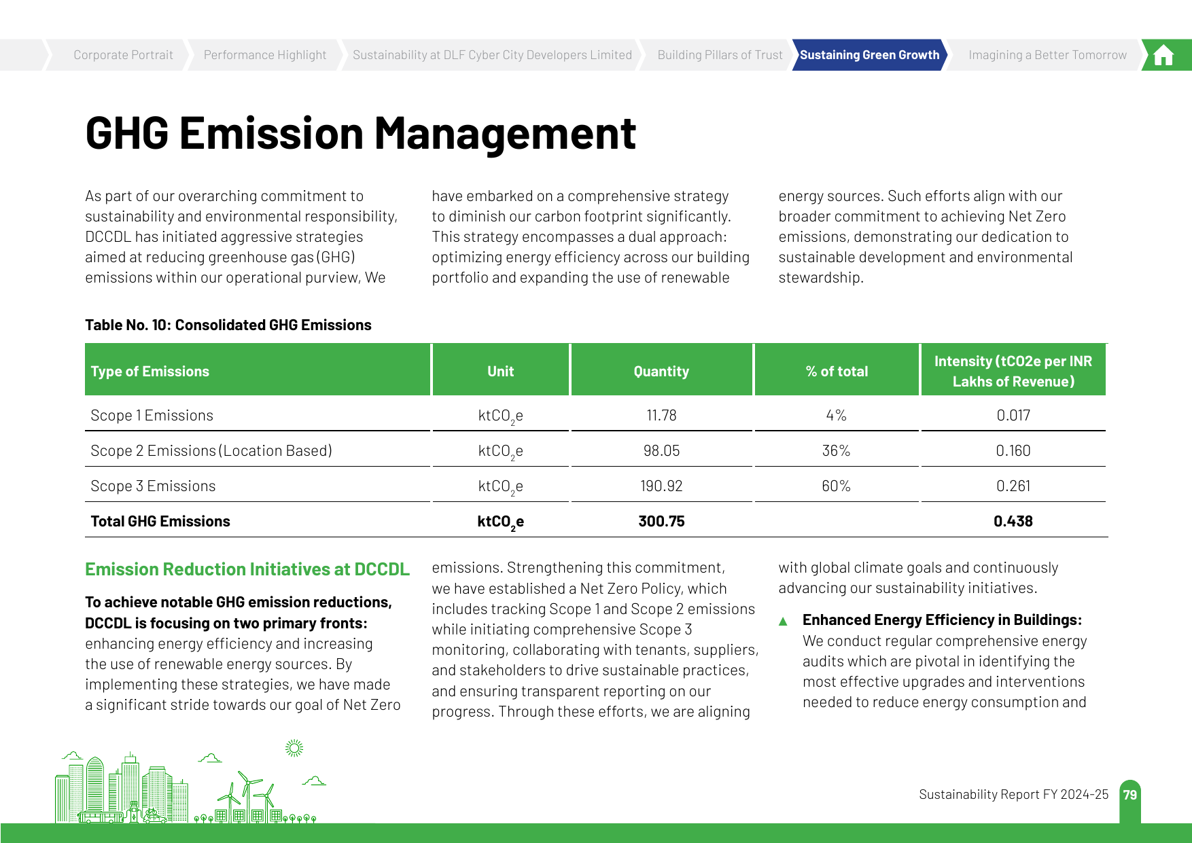Click the 0.017 intensity value
Screen dimensions: 1192x843
point(1013,415)
